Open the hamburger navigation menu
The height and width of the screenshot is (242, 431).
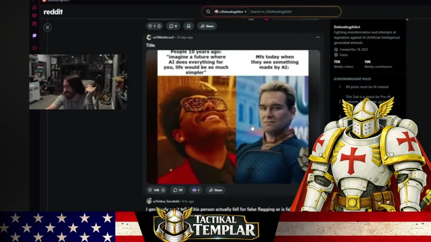click(x=47, y=28)
